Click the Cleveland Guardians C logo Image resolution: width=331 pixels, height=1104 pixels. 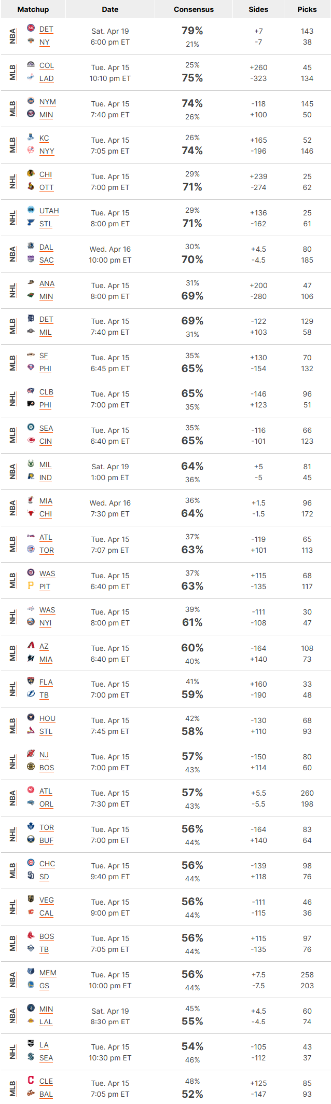(31, 1080)
